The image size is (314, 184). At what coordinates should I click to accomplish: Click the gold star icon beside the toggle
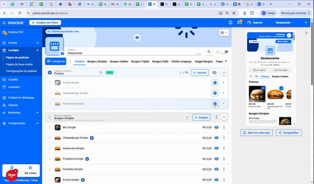pos(217,52)
